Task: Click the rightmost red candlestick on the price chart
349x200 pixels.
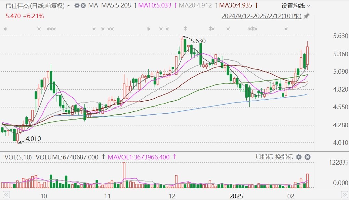Action: pos(307,56)
